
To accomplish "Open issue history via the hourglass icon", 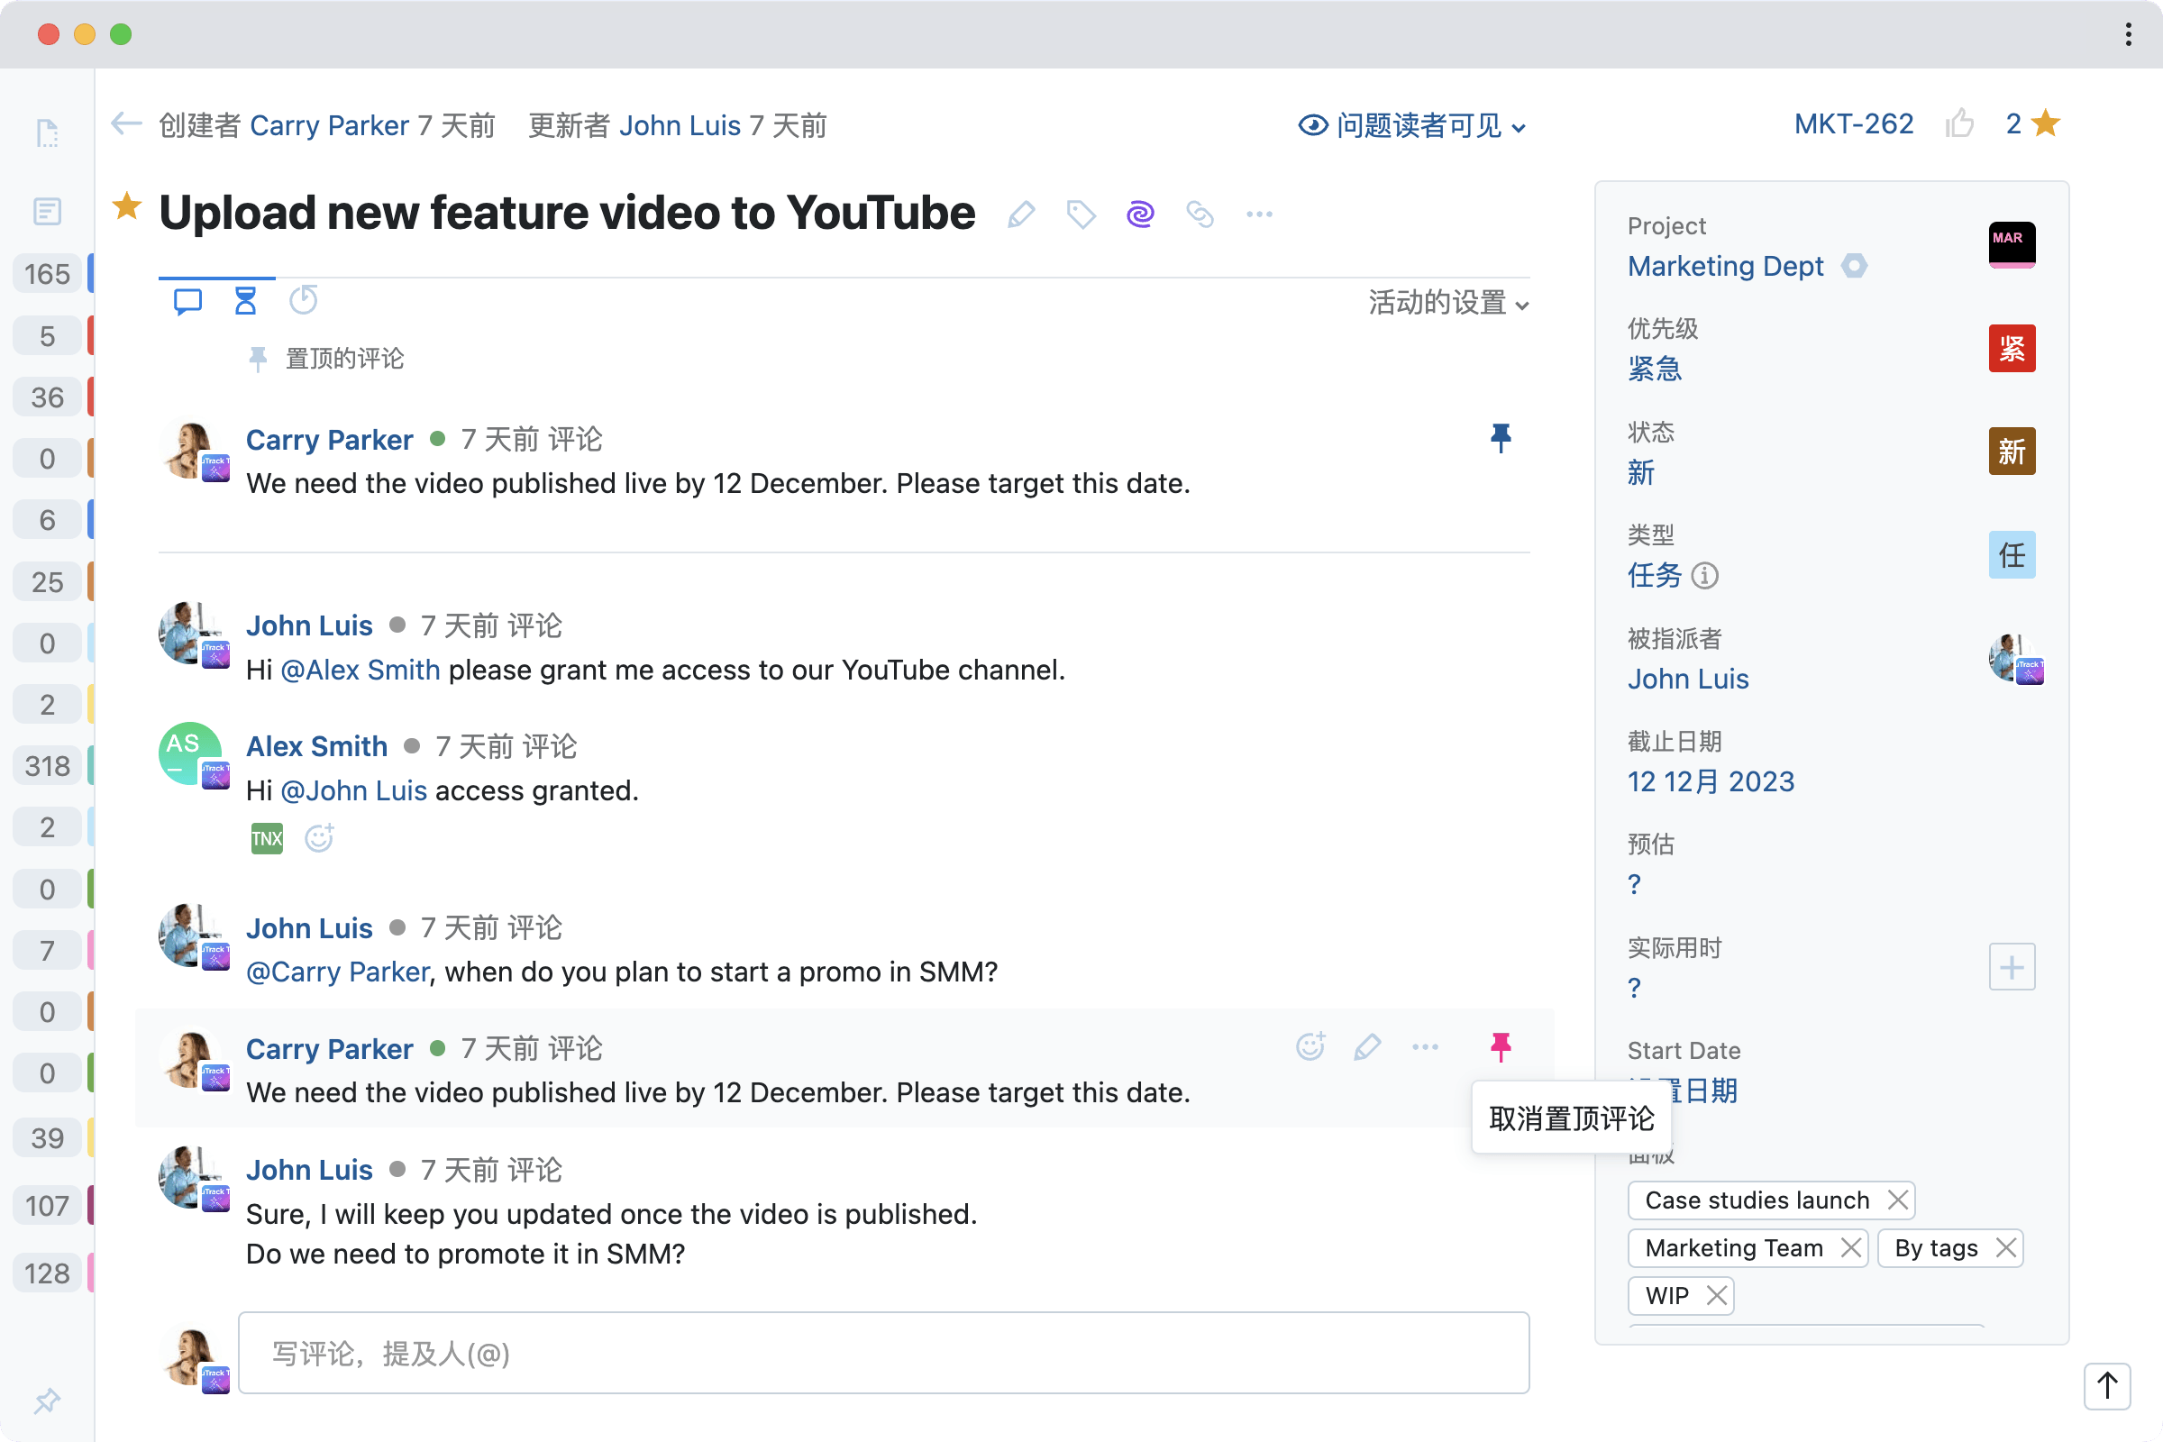I will tap(244, 300).
